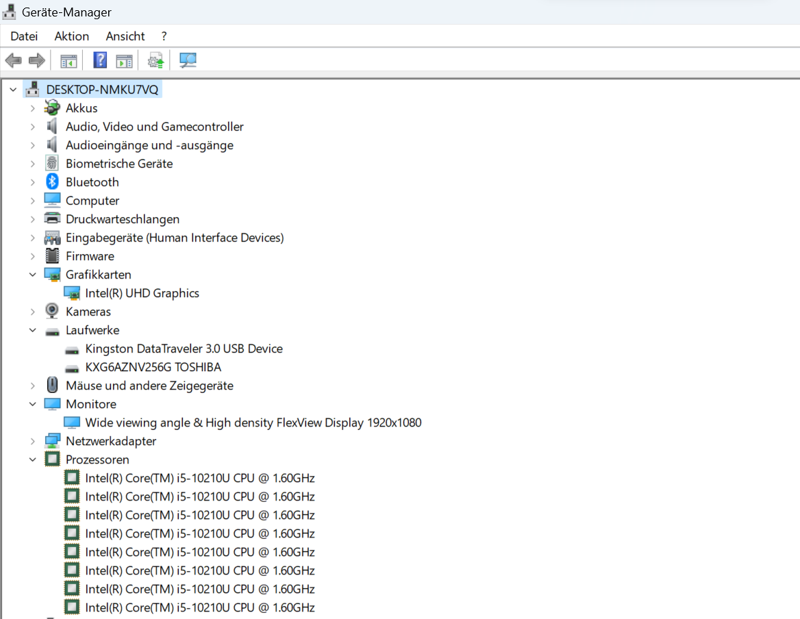Select Kingston DataTraveler 3.0 USB Device
800x619 pixels.
184,349
